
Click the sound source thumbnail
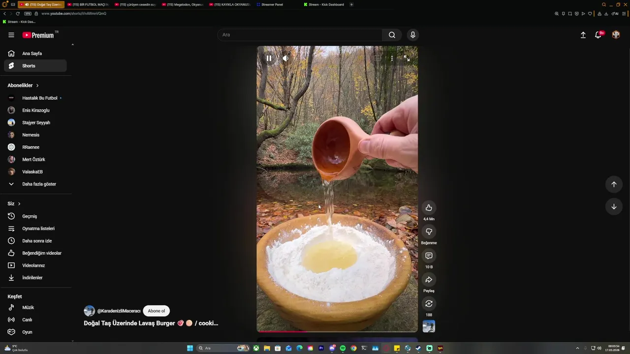tap(429, 326)
